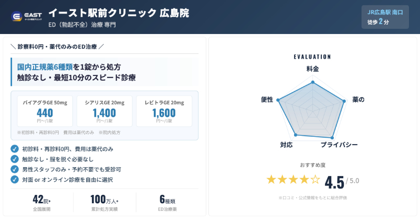Click checkmark icon beside 男性スタッフのみ
This screenshot has height=219, width=420.
[x=15, y=169]
